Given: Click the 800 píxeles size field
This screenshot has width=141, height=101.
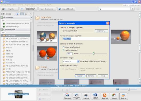Looking at the screenshot, I should click(x=69, y=54).
